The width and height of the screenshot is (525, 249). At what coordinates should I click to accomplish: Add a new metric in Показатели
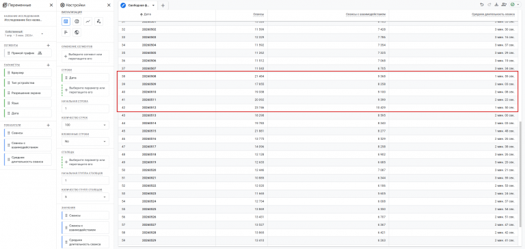click(49, 125)
